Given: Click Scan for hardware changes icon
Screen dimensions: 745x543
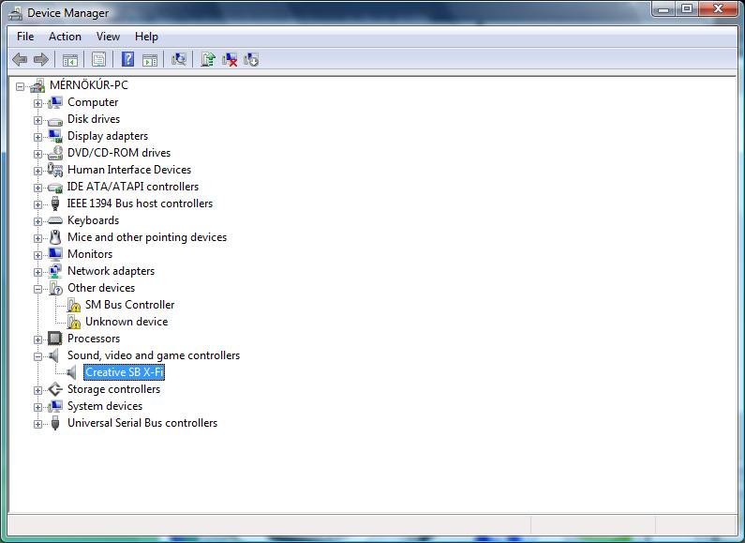Looking at the screenshot, I should 179,59.
